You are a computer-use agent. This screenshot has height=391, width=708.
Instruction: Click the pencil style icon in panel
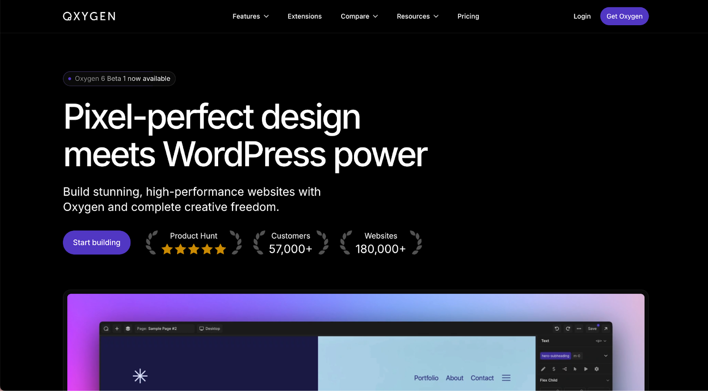coord(543,369)
